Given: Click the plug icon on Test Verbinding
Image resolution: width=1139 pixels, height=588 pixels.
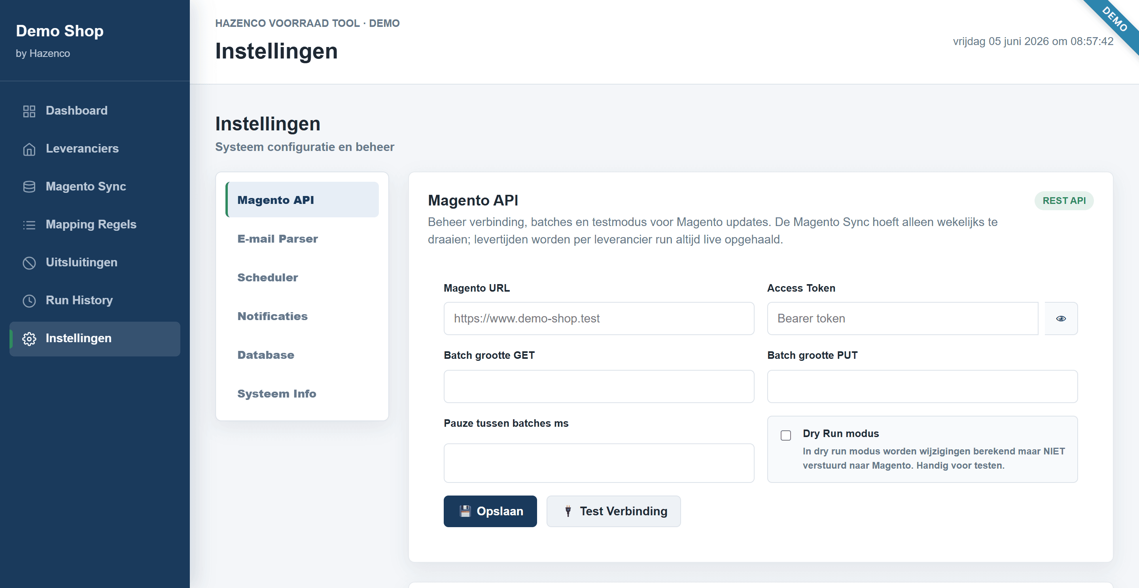Looking at the screenshot, I should (x=568, y=511).
